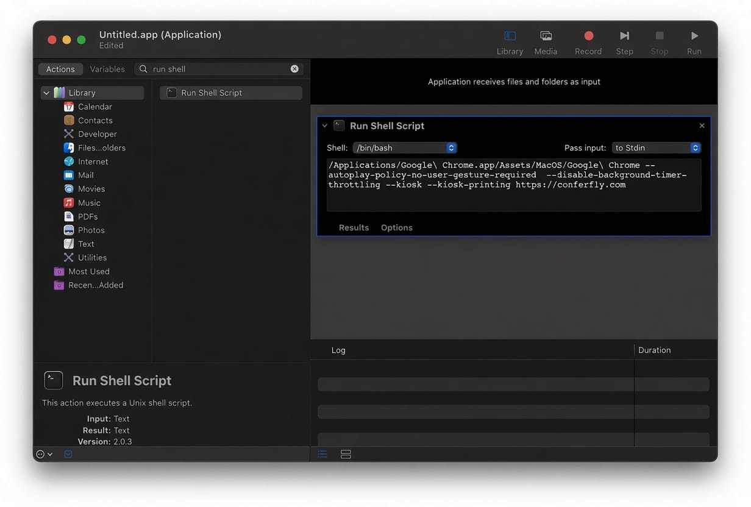Switch to the Actions tab

(60, 69)
